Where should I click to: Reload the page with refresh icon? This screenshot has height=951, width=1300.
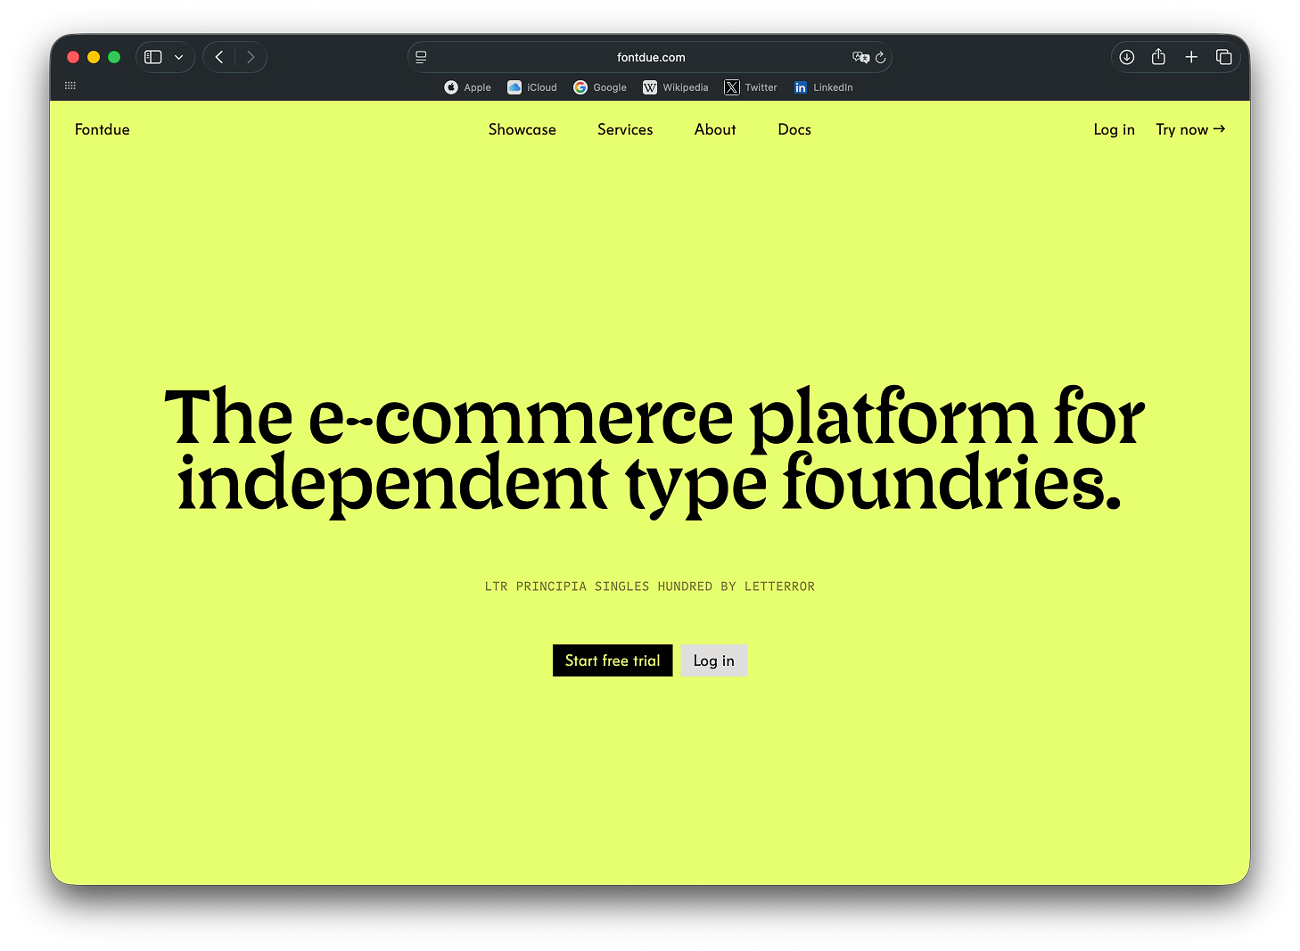pos(880,57)
